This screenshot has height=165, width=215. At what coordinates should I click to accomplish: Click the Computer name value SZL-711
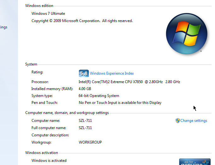(85, 121)
